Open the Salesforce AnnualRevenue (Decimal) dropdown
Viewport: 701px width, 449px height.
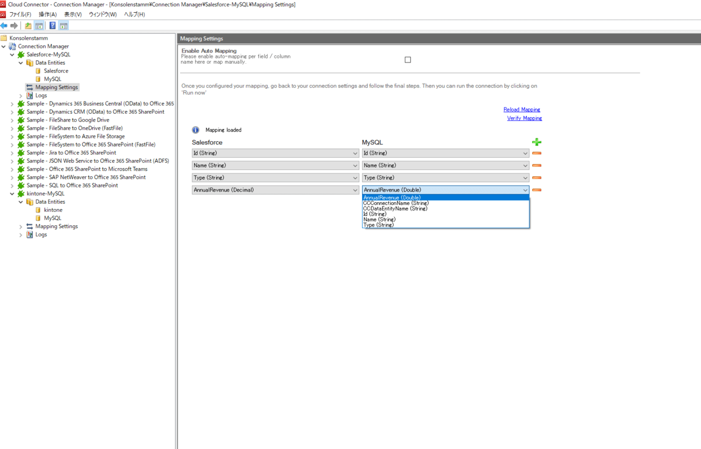coord(275,190)
